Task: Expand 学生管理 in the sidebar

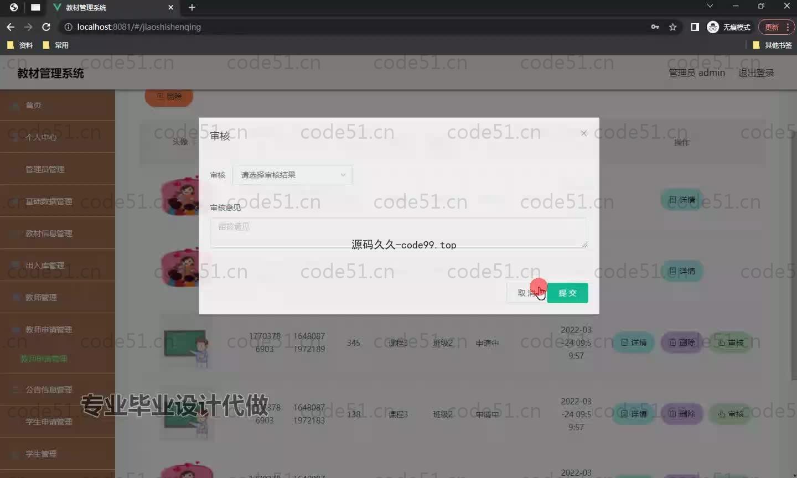Action: [x=58, y=454]
